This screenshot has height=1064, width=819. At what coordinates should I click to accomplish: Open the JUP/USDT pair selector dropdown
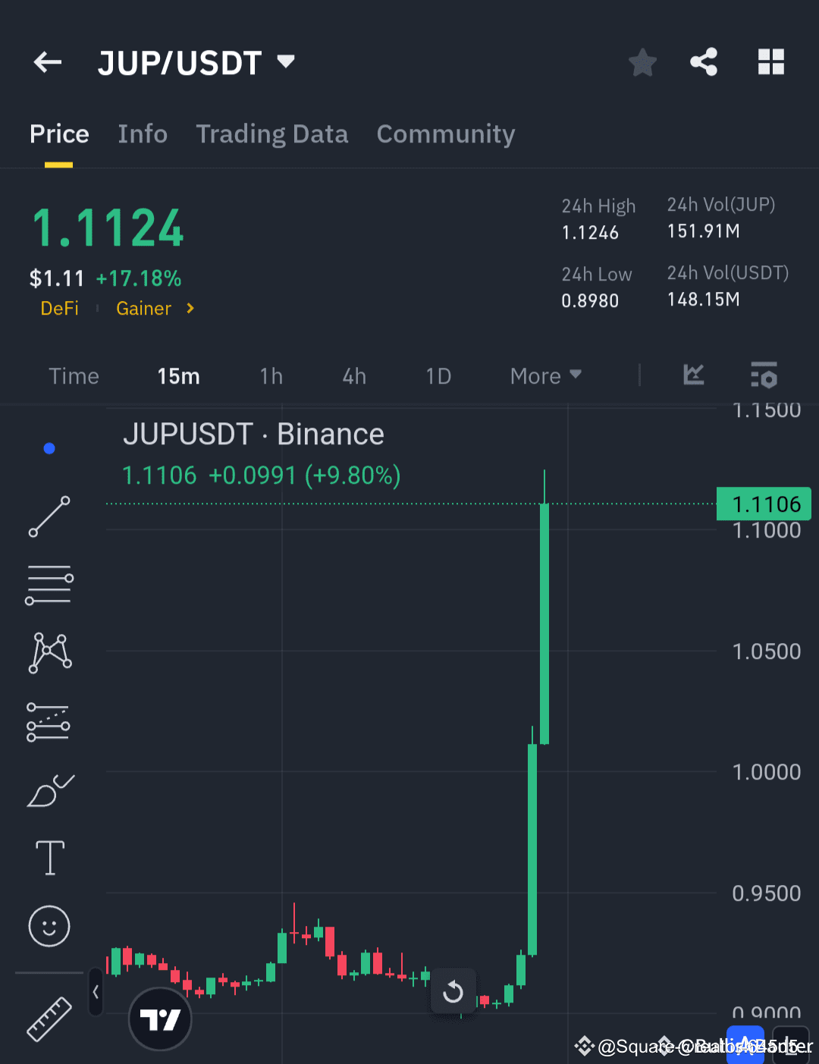pos(285,62)
